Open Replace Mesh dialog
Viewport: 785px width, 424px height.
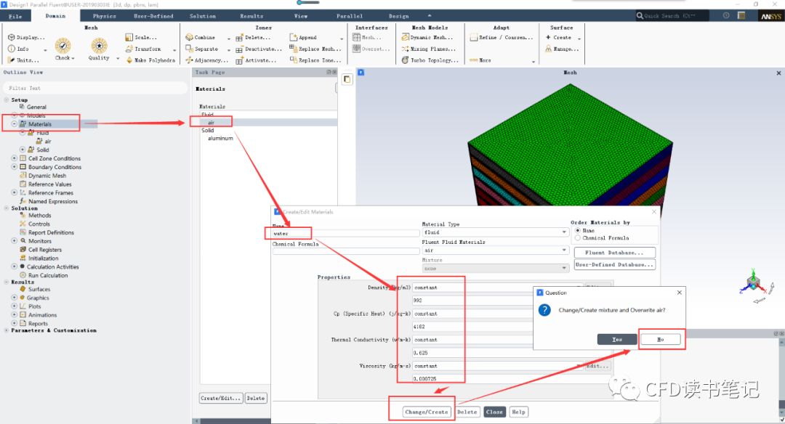coord(315,49)
